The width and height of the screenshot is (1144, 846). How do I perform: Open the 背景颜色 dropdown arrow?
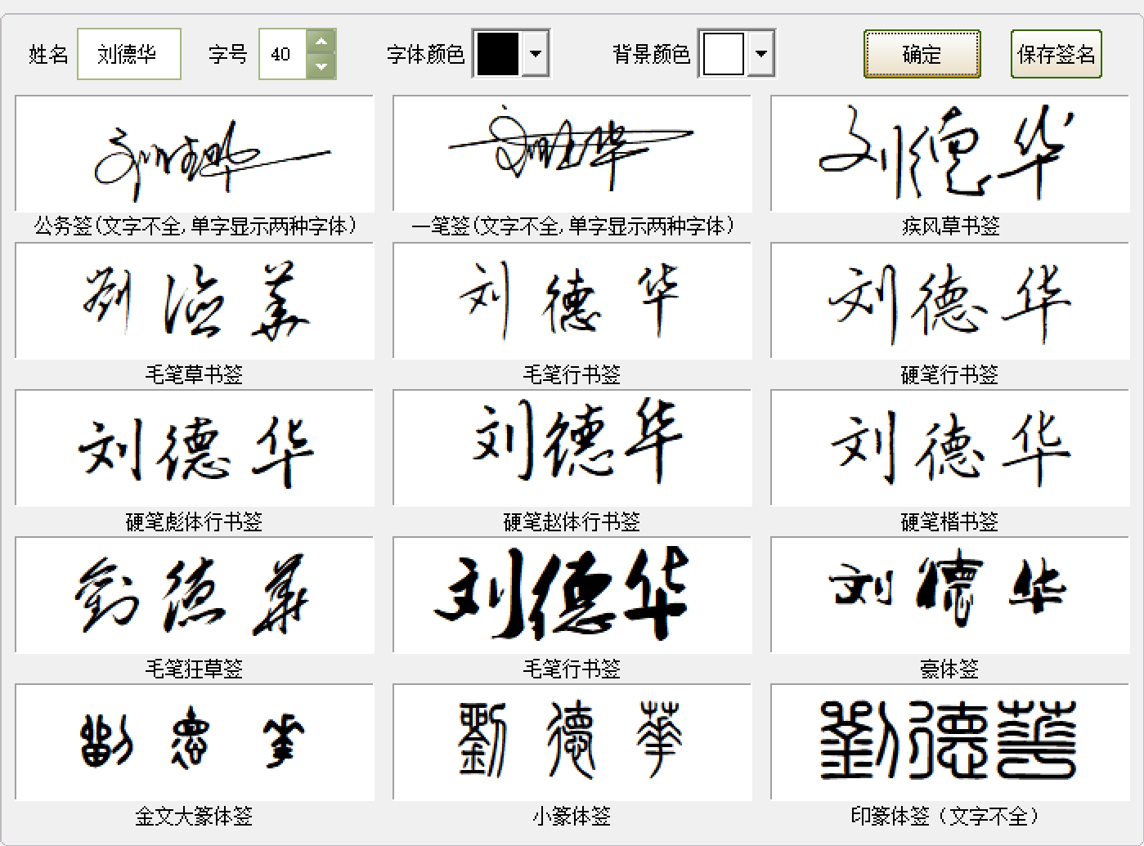click(761, 54)
